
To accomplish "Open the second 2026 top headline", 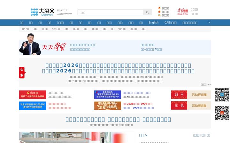I will click(118, 71).
